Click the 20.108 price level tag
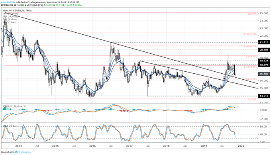Screen dimensions: 271x155 tap(264, 50)
